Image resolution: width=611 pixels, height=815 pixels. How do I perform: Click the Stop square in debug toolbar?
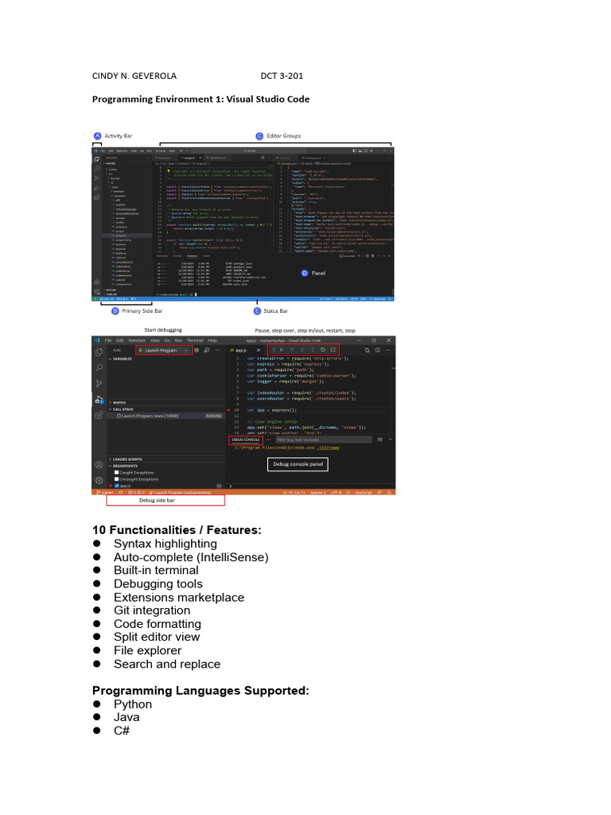[333, 350]
